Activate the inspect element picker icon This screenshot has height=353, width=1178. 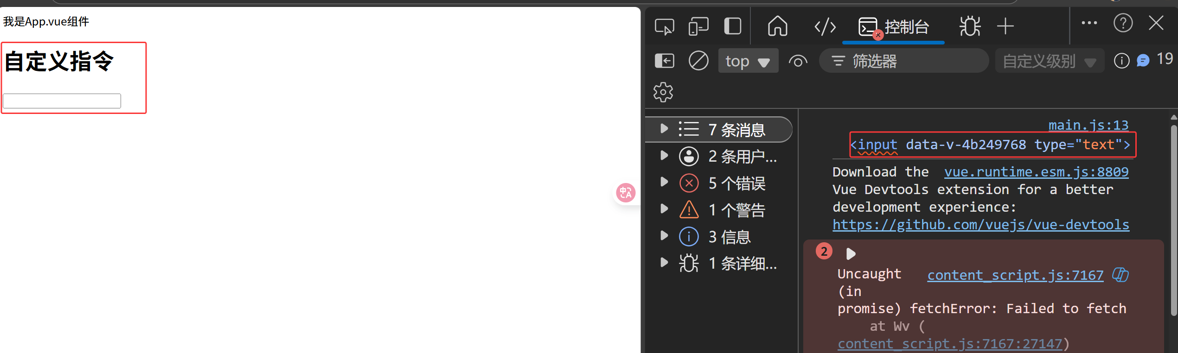[x=664, y=26]
